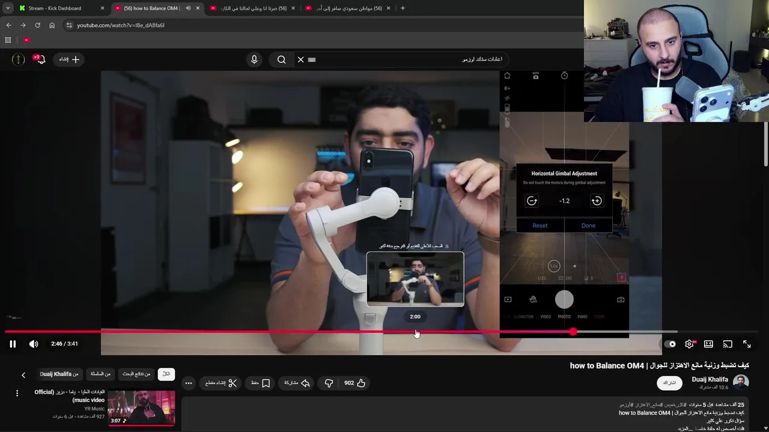The width and height of the screenshot is (769, 432).
Task: Like the video with 902 likes
Action: click(355, 383)
